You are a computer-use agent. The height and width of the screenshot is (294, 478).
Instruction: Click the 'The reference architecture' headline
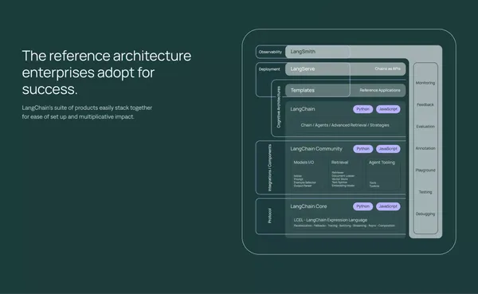tap(107, 73)
